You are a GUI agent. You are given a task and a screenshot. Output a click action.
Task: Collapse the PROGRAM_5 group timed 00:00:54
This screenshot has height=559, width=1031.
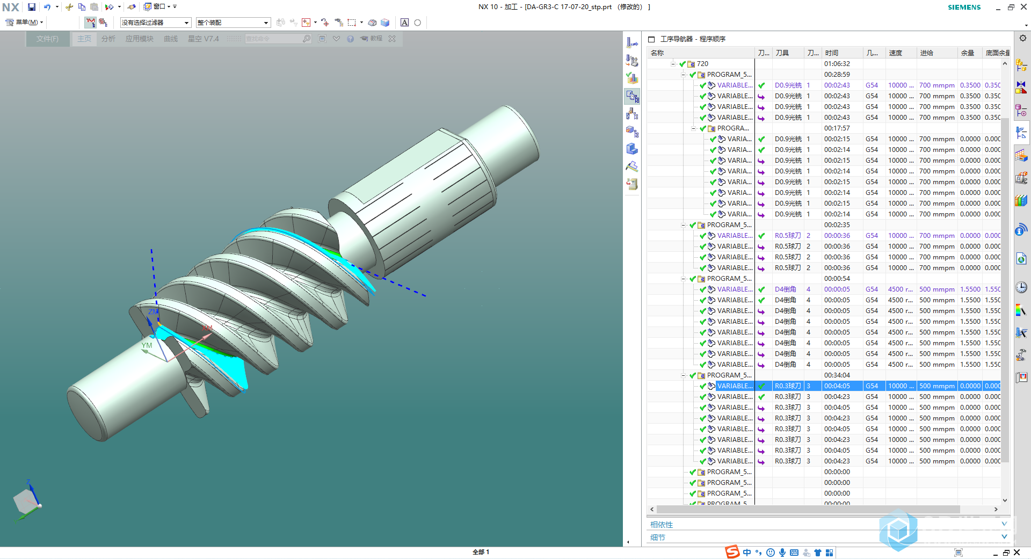click(684, 279)
